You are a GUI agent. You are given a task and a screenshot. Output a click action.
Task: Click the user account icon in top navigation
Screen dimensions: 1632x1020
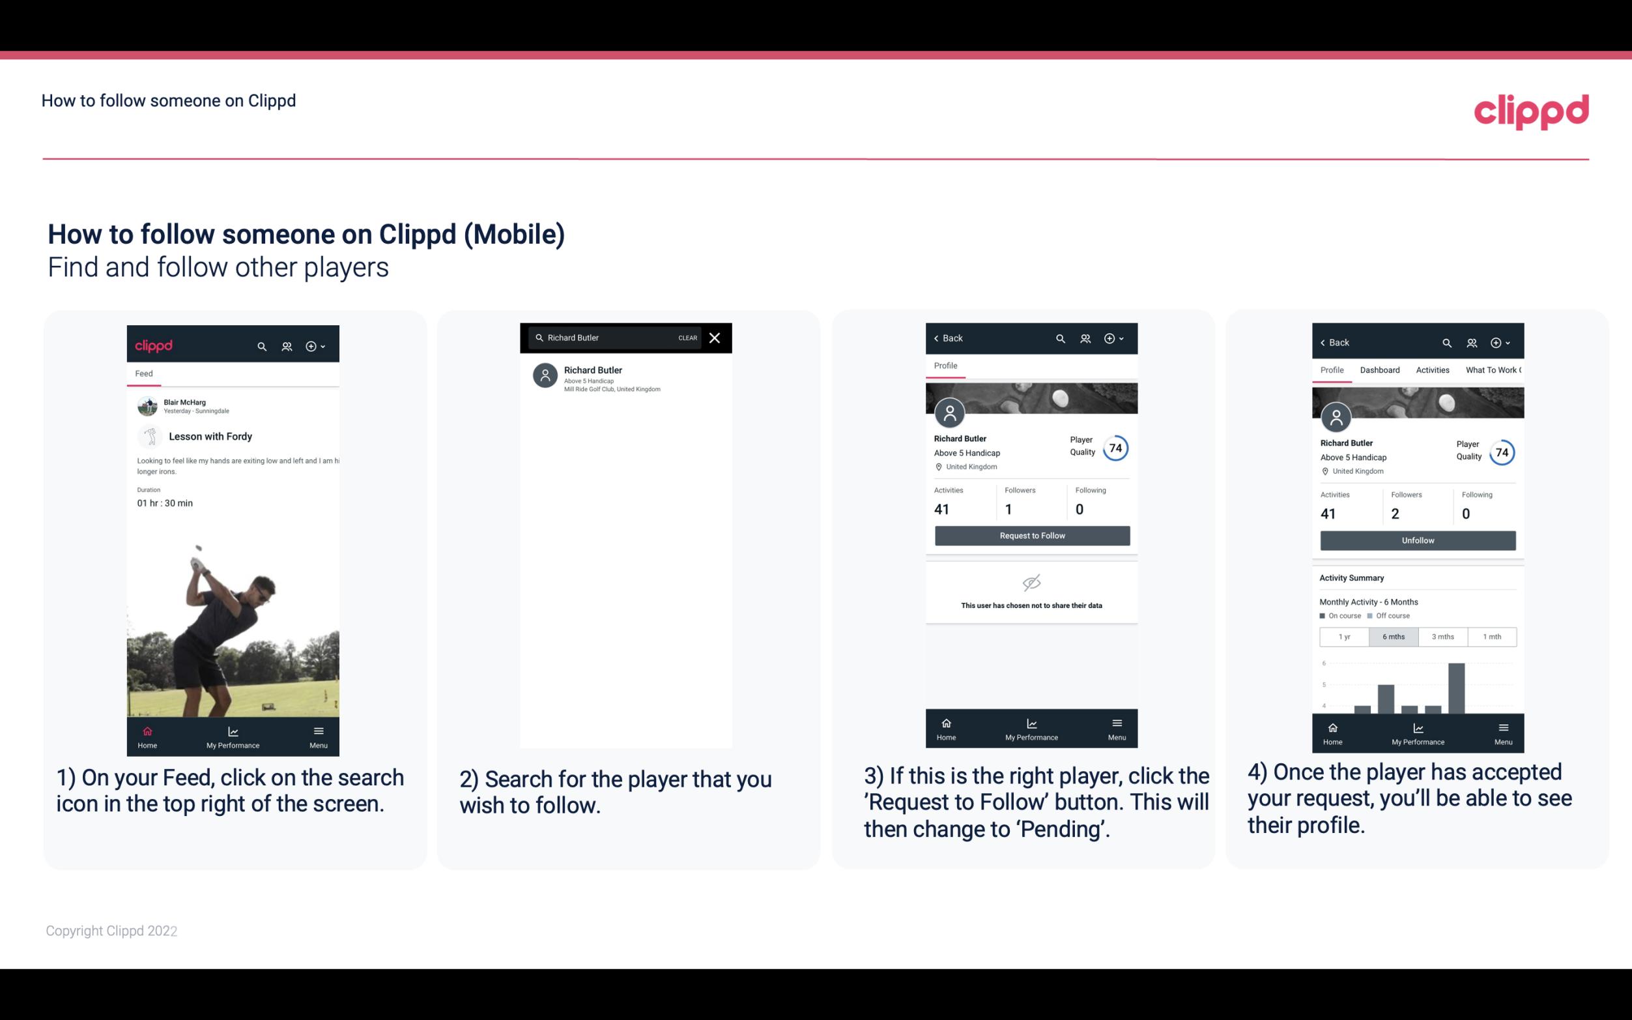285,344
